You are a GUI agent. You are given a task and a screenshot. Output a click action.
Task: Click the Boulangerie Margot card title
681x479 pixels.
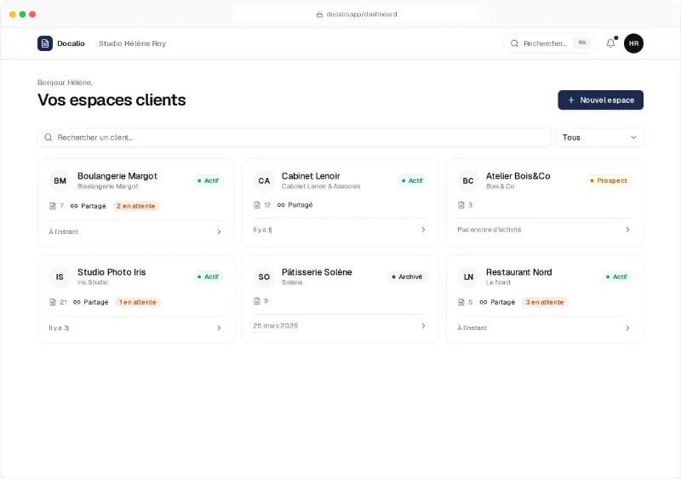pos(117,176)
